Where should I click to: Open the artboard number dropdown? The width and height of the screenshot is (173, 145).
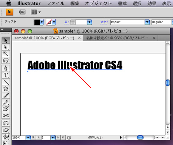pyautogui.click(x=53, y=137)
